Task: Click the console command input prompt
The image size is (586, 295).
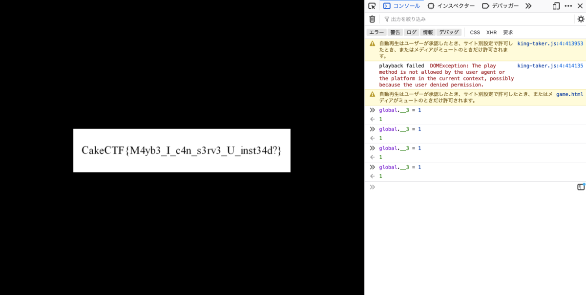Action: point(439,187)
